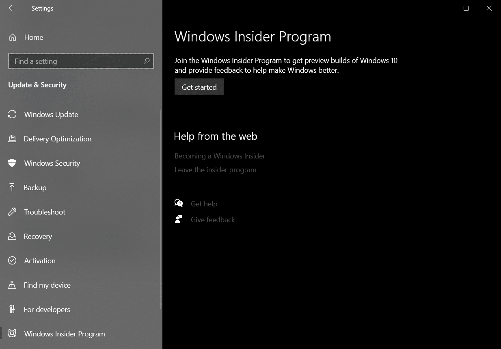Open Leave the insider program link
The height and width of the screenshot is (349, 501).
tap(215, 170)
